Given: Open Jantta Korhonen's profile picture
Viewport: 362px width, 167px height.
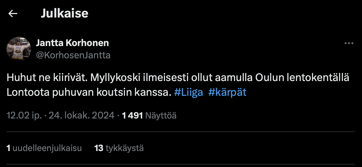Looking at the screenshot, I should (x=19, y=49).
